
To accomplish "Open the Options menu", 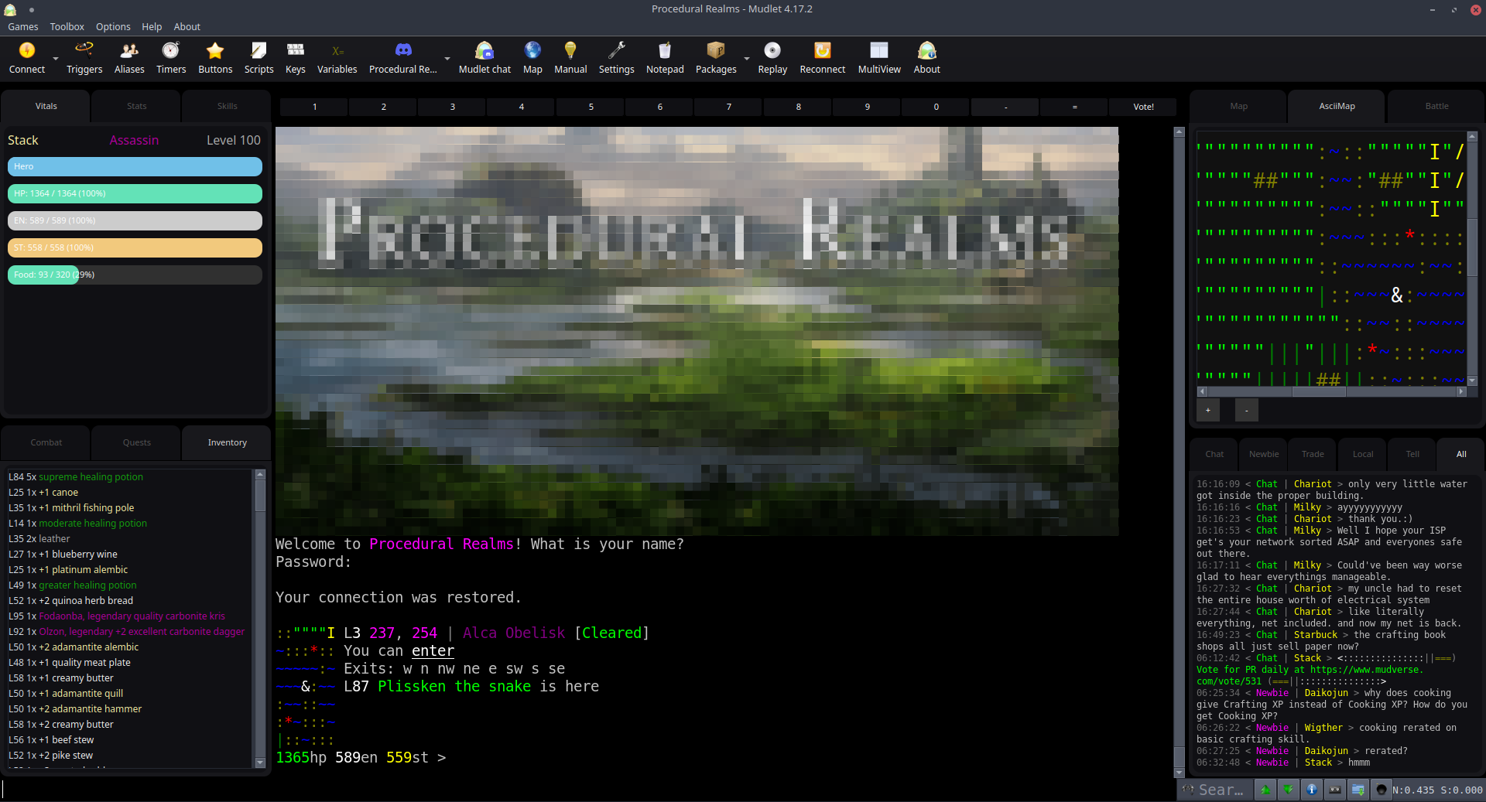I will coord(113,26).
